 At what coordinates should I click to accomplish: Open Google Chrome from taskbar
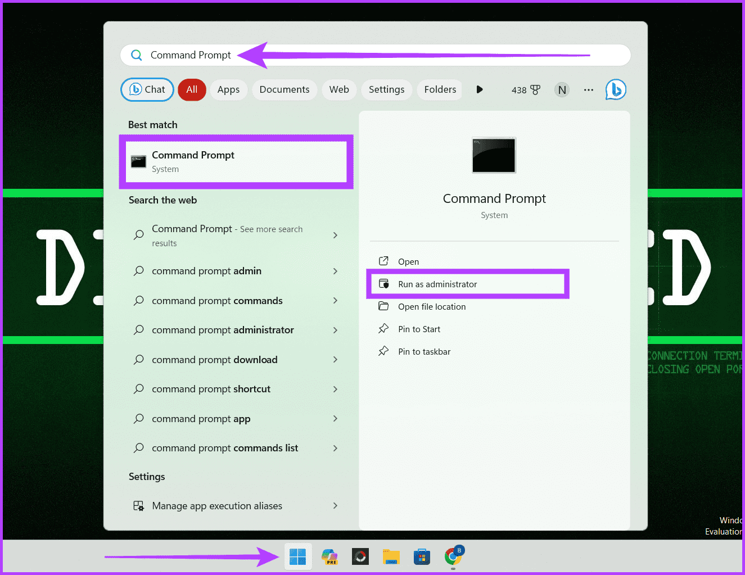pyautogui.click(x=453, y=556)
